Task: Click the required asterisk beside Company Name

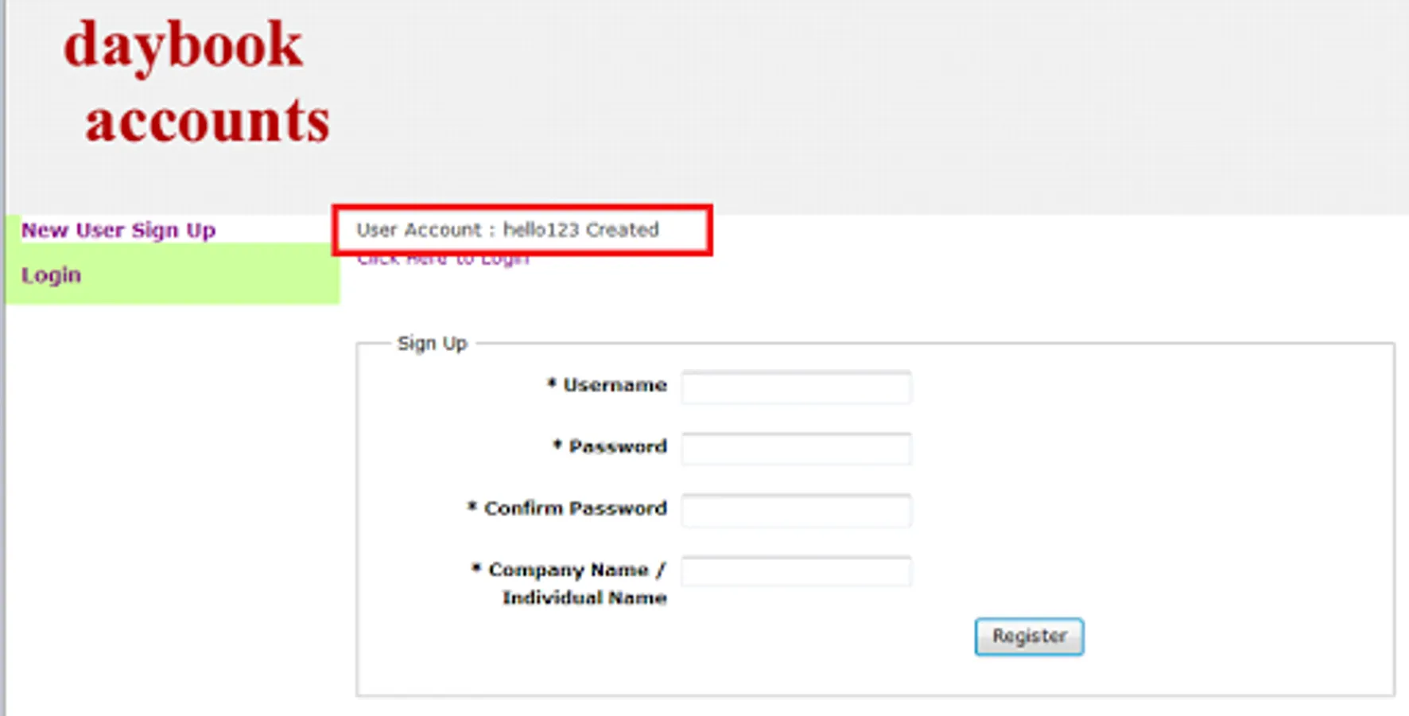Action: (x=476, y=568)
